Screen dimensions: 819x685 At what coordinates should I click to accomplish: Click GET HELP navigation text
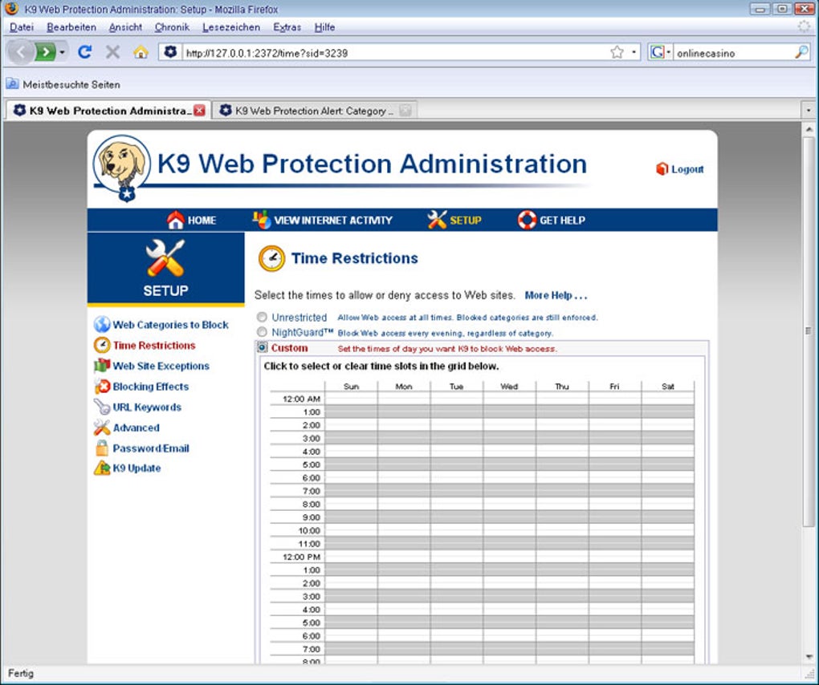(x=562, y=220)
